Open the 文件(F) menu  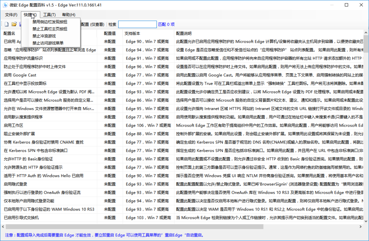(11, 15)
